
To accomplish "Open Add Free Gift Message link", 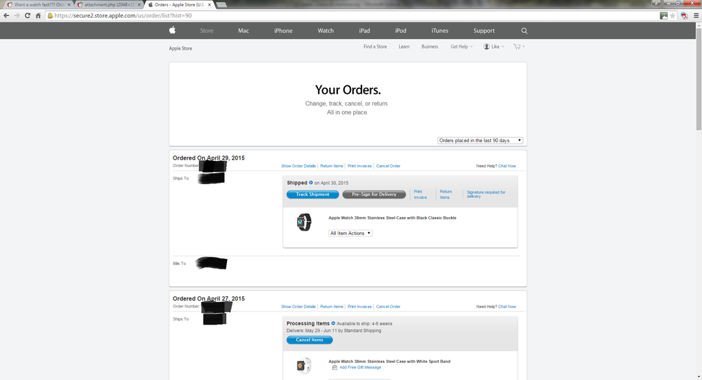I will 360,368.
